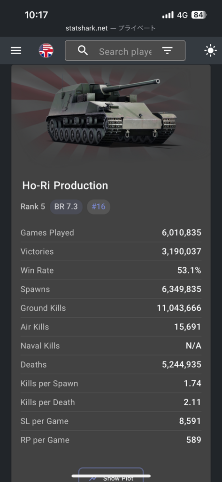Tap the 10:17 clock in status bar
The width and height of the screenshot is (222, 482).
(36, 15)
